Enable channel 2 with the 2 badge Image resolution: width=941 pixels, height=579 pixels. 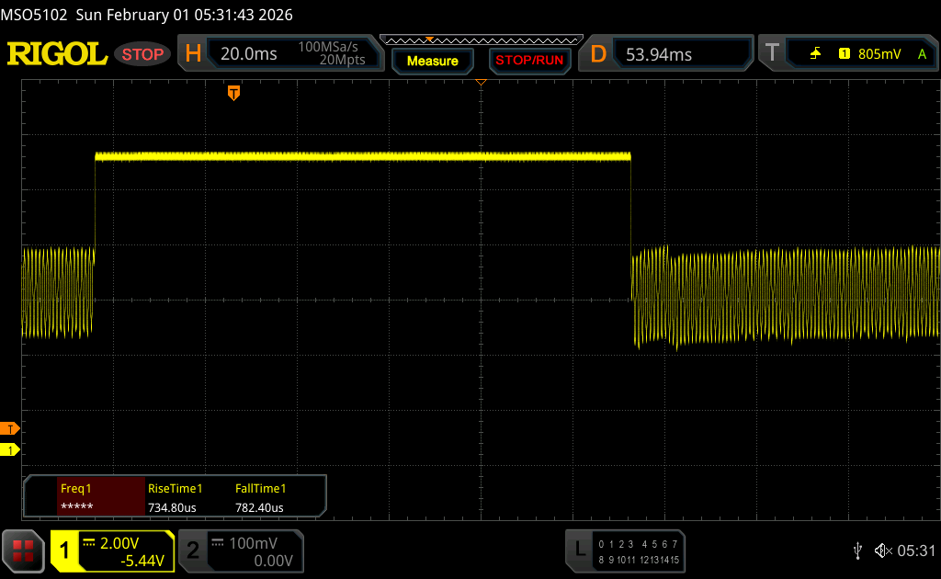tap(193, 551)
